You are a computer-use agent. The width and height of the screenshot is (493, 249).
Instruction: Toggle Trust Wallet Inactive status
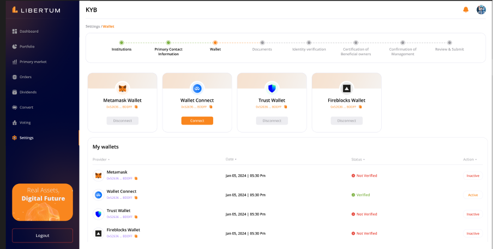(472, 214)
